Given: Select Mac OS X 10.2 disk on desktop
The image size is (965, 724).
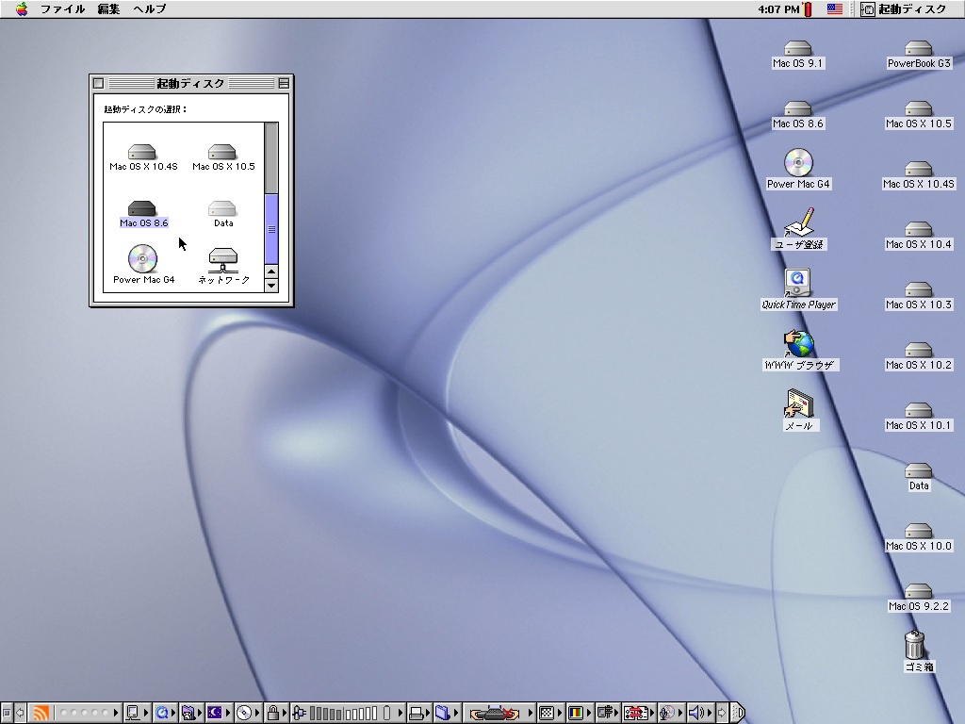Looking at the screenshot, I should tap(918, 355).
